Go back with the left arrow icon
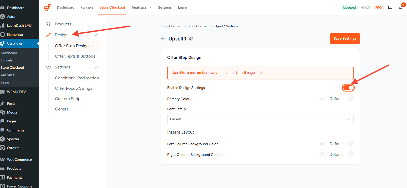This screenshot has height=188, width=407. pyautogui.click(x=163, y=39)
